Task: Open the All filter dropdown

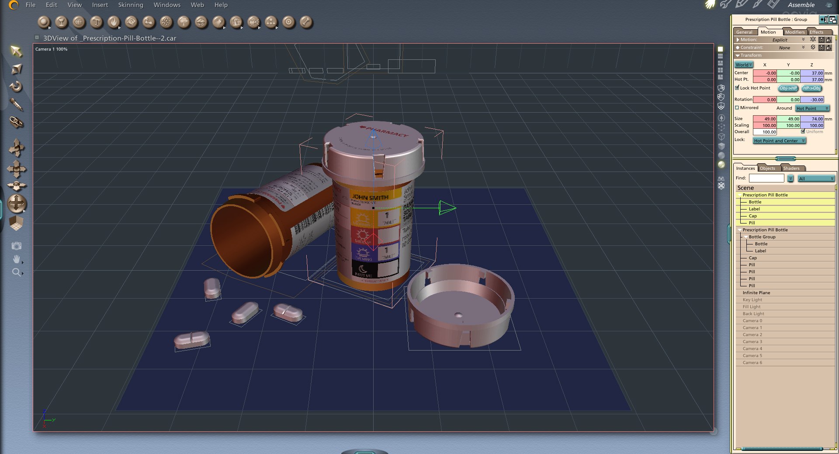Action: (816, 179)
